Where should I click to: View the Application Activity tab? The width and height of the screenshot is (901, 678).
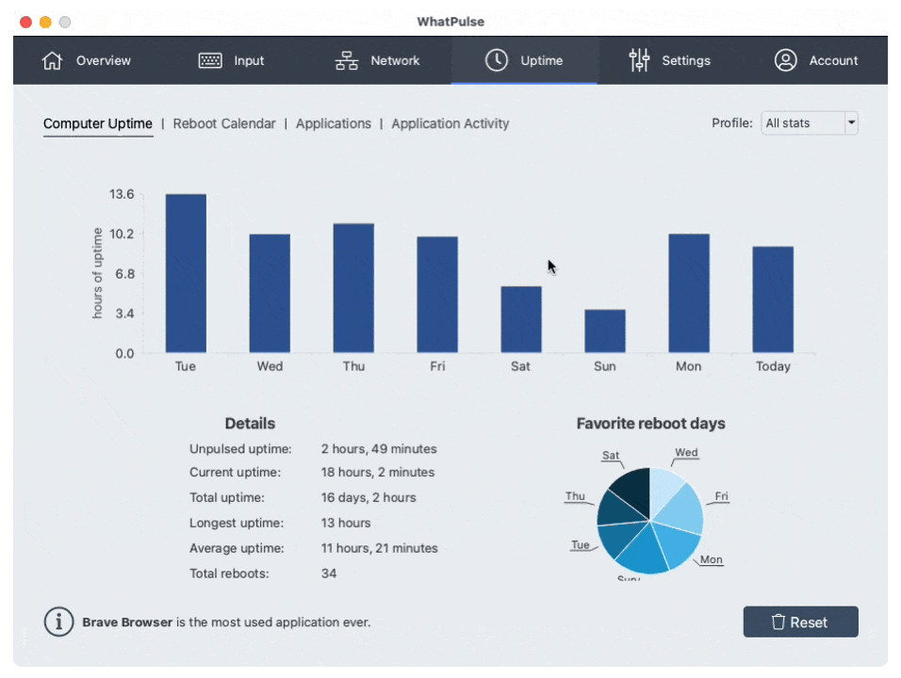coord(450,123)
